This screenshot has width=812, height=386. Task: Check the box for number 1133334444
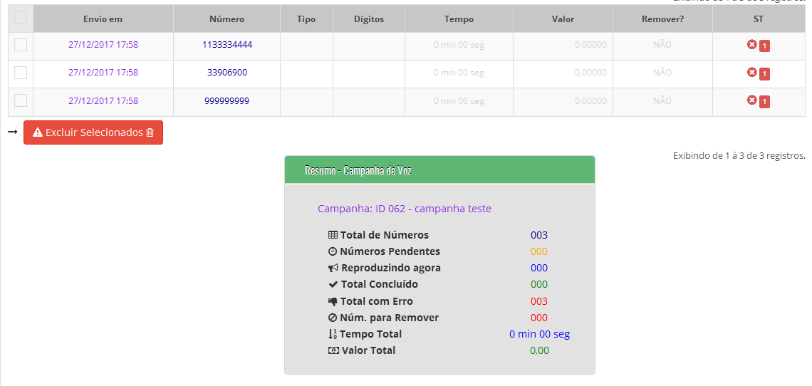21,45
